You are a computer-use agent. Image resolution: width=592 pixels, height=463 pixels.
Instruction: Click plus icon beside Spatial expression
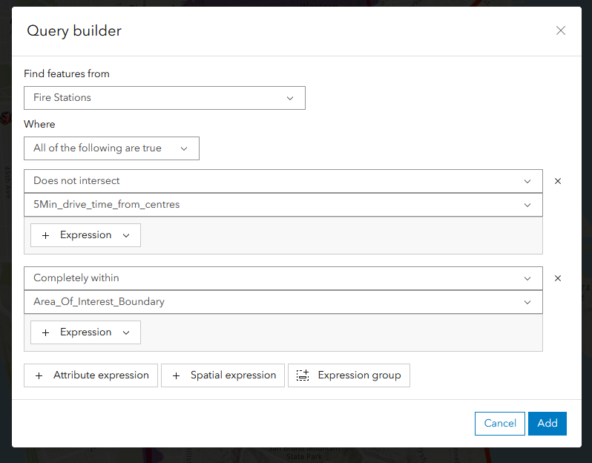[176, 375]
